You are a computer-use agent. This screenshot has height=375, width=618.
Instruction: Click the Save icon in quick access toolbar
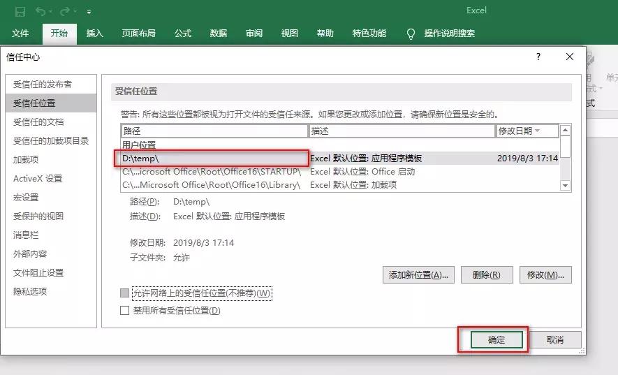coord(20,12)
